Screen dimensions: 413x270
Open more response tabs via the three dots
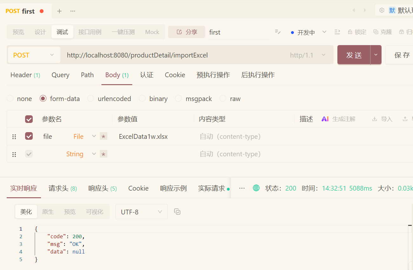242,188
